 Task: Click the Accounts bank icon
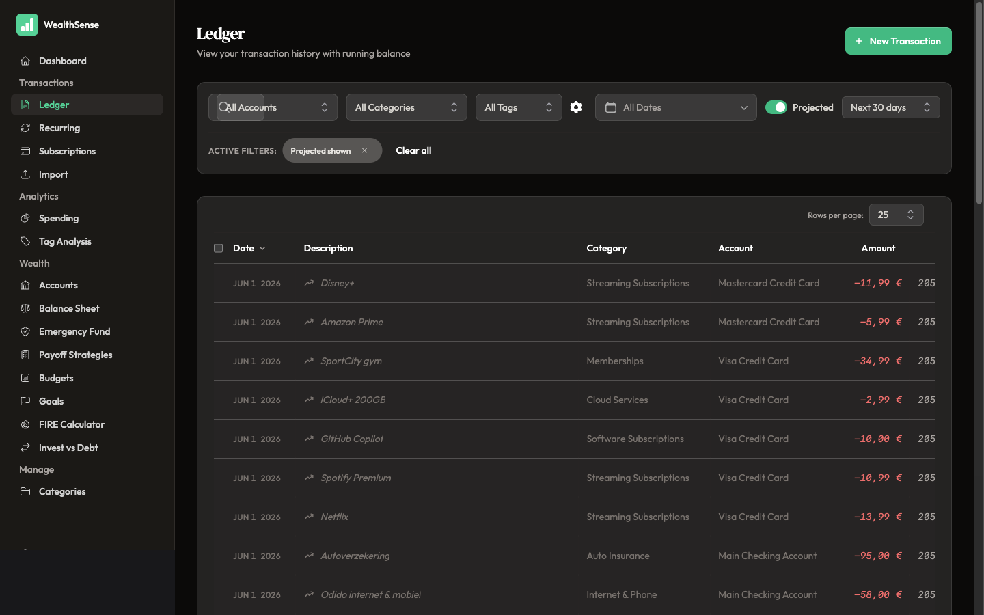(25, 285)
